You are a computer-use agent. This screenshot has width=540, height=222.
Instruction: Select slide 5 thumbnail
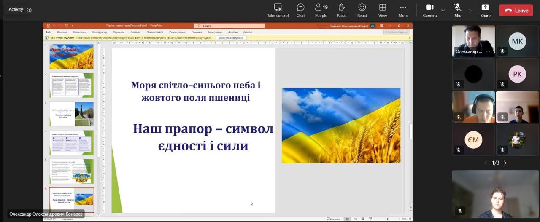[71, 171]
